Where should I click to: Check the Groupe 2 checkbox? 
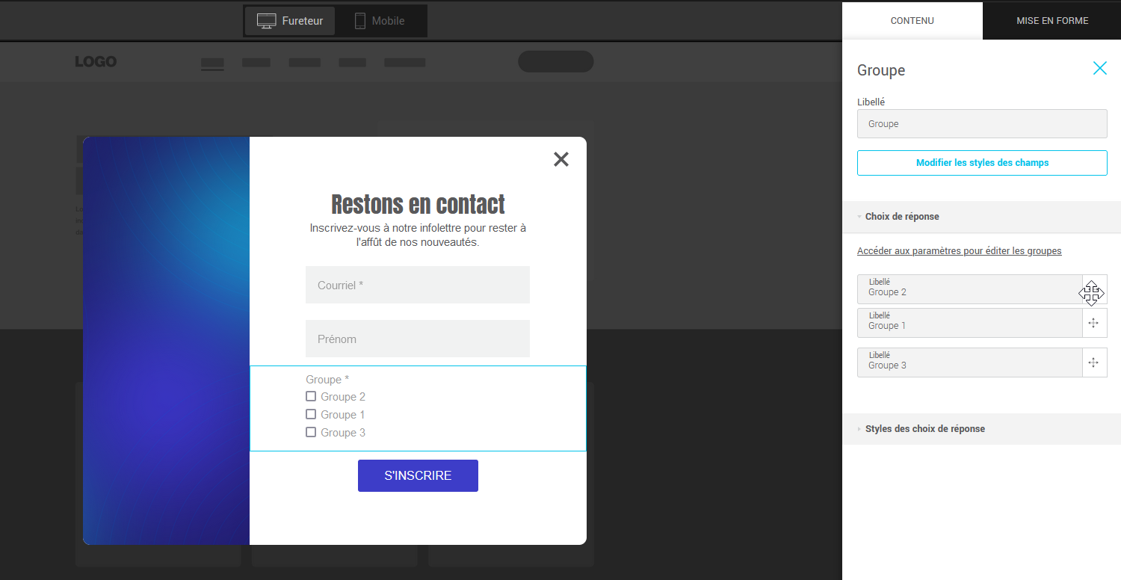(311, 396)
